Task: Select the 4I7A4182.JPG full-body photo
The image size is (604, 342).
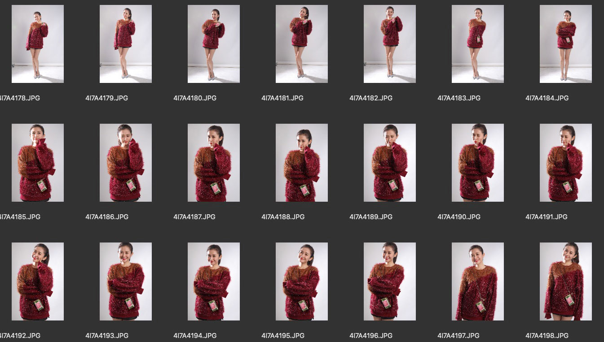Action: [x=389, y=44]
